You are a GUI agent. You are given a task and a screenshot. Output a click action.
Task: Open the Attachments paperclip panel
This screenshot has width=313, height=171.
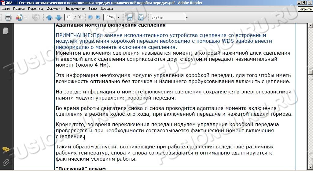pyautogui.click(x=6, y=162)
